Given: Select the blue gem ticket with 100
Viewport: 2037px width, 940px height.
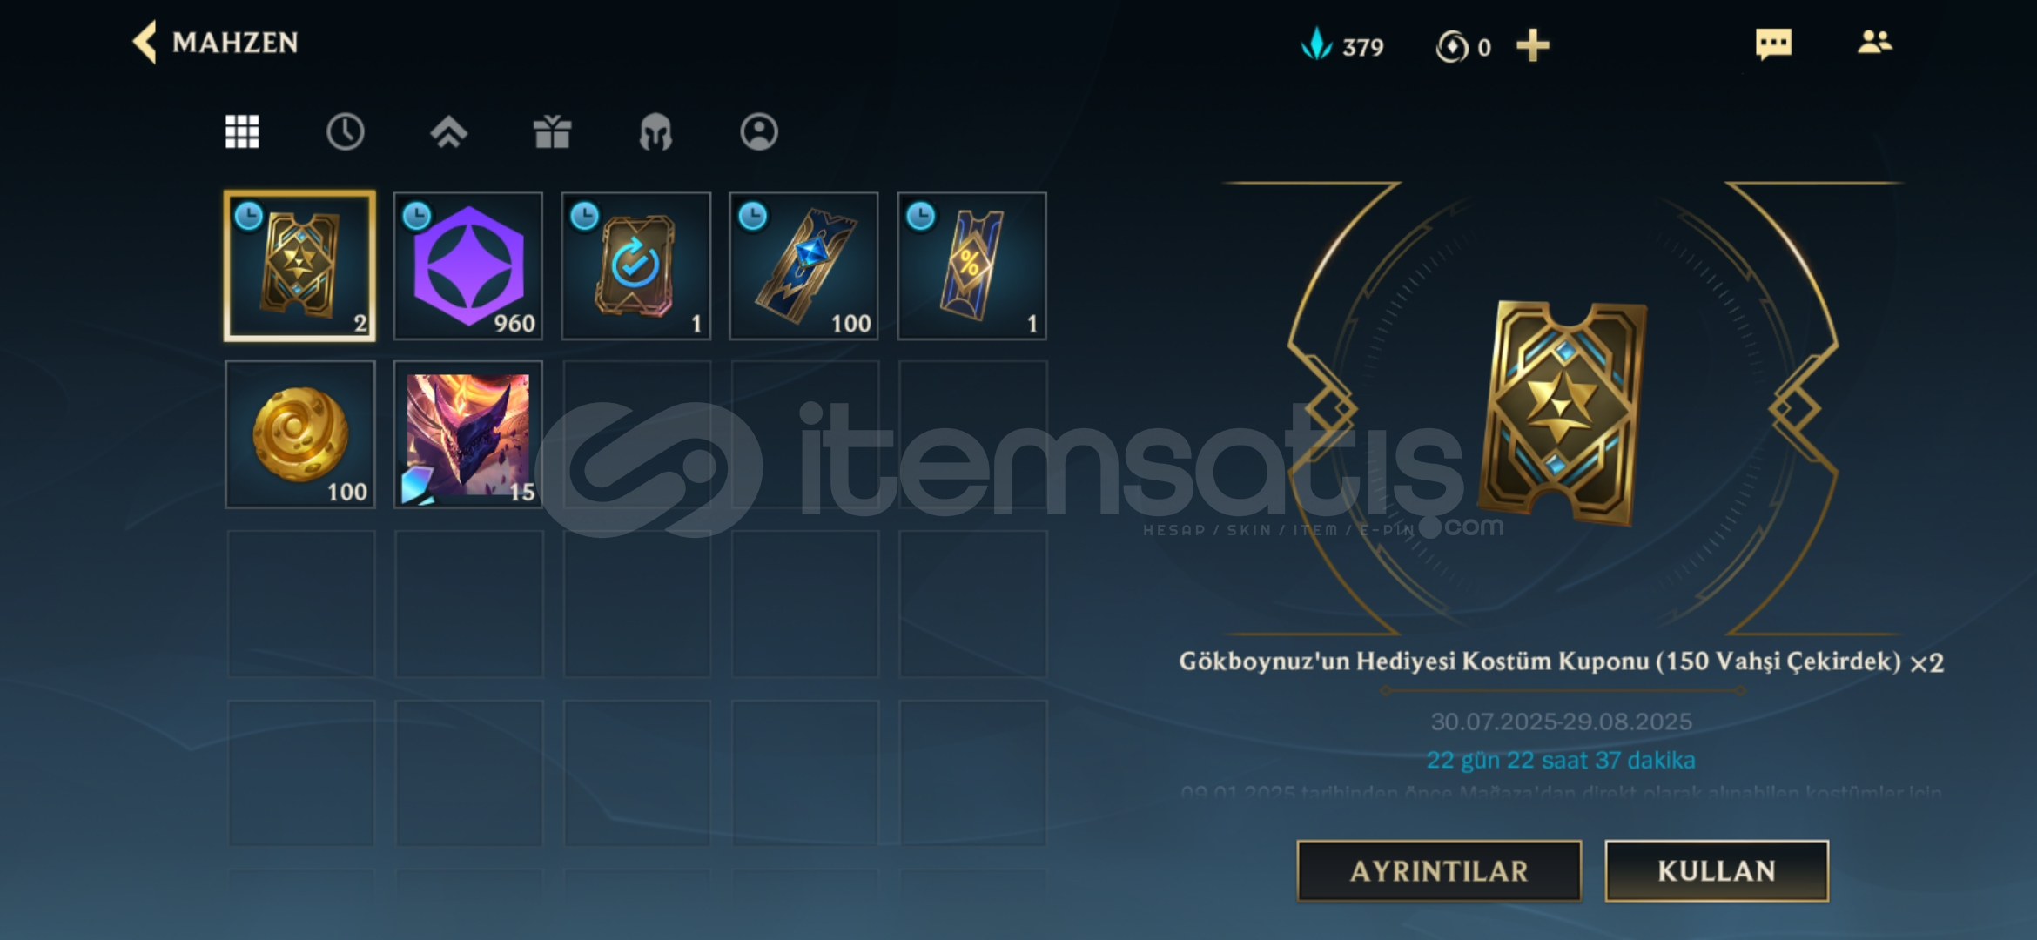Looking at the screenshot, I should (804, 265).
